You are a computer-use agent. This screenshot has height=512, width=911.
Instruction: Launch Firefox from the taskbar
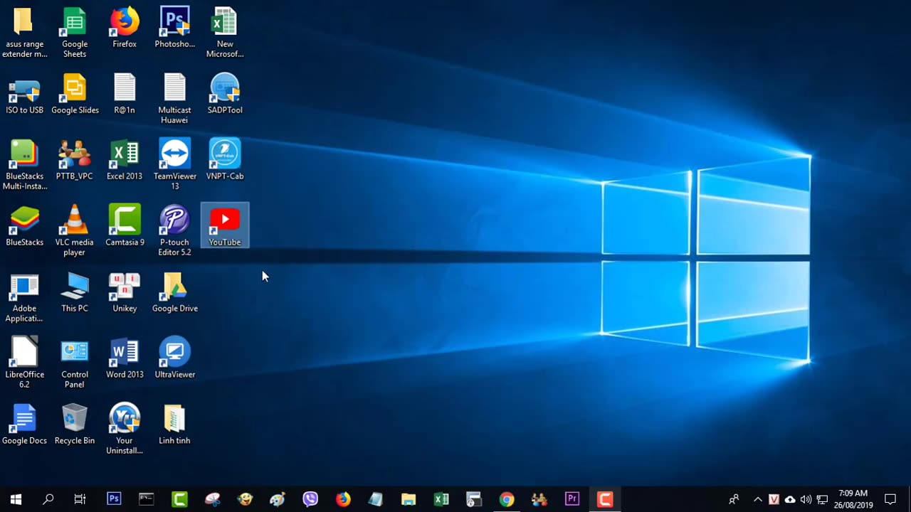(343, 499)
